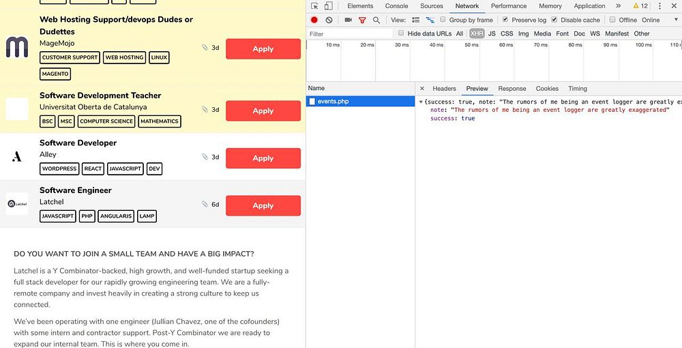
Task: Click the paperclip icon in Latchel row
Action: point(205,204)
